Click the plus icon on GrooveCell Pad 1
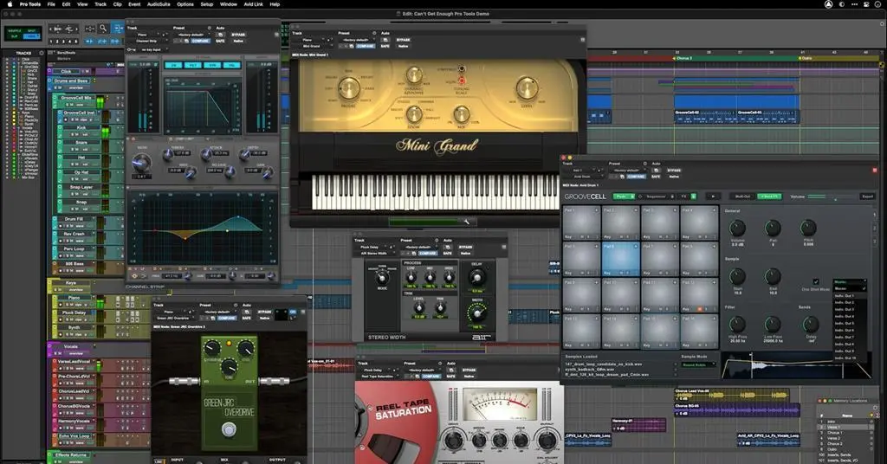Image resolution: width=887 pixels, height=464 pixels. click(596, 210)
